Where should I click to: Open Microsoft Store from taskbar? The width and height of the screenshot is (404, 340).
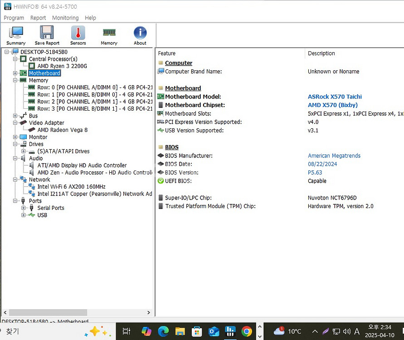tap(197, 331)
